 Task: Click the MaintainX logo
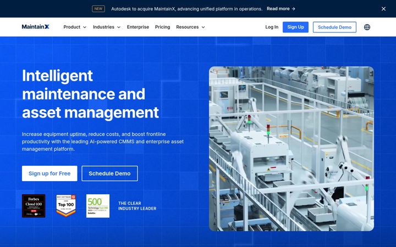[36, 27]
